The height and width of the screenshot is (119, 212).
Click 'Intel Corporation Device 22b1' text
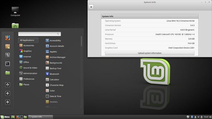[181, 48]
